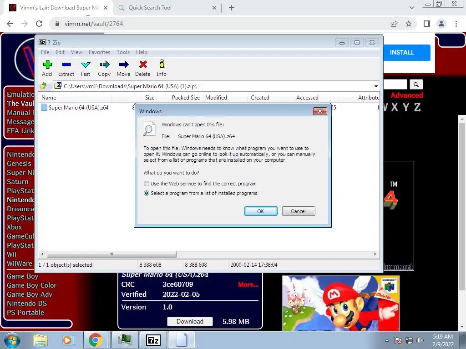The height and width of the screenshot is (349, 466).
Task: Open the Favorites menu
Action: point(99,52)
